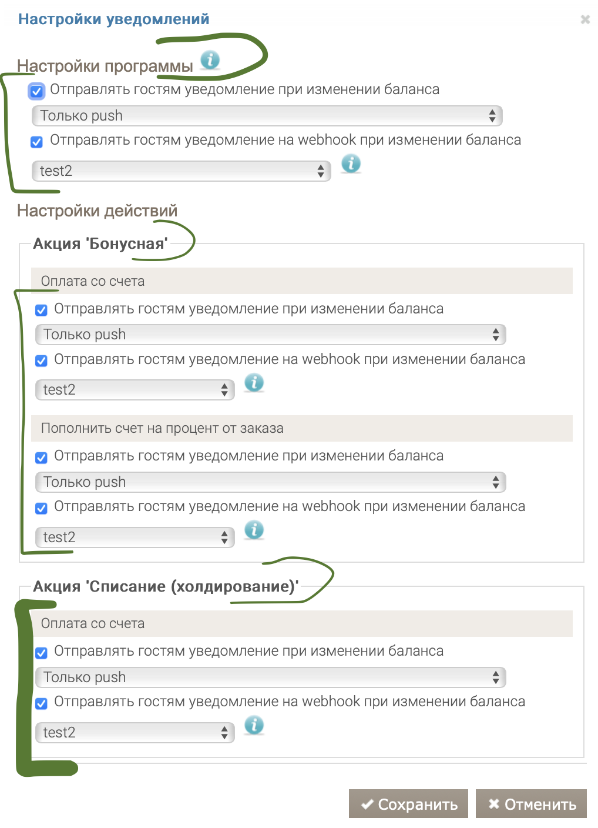
Task: Click the 'Сохранить' button
Action: tap(408, 804)
